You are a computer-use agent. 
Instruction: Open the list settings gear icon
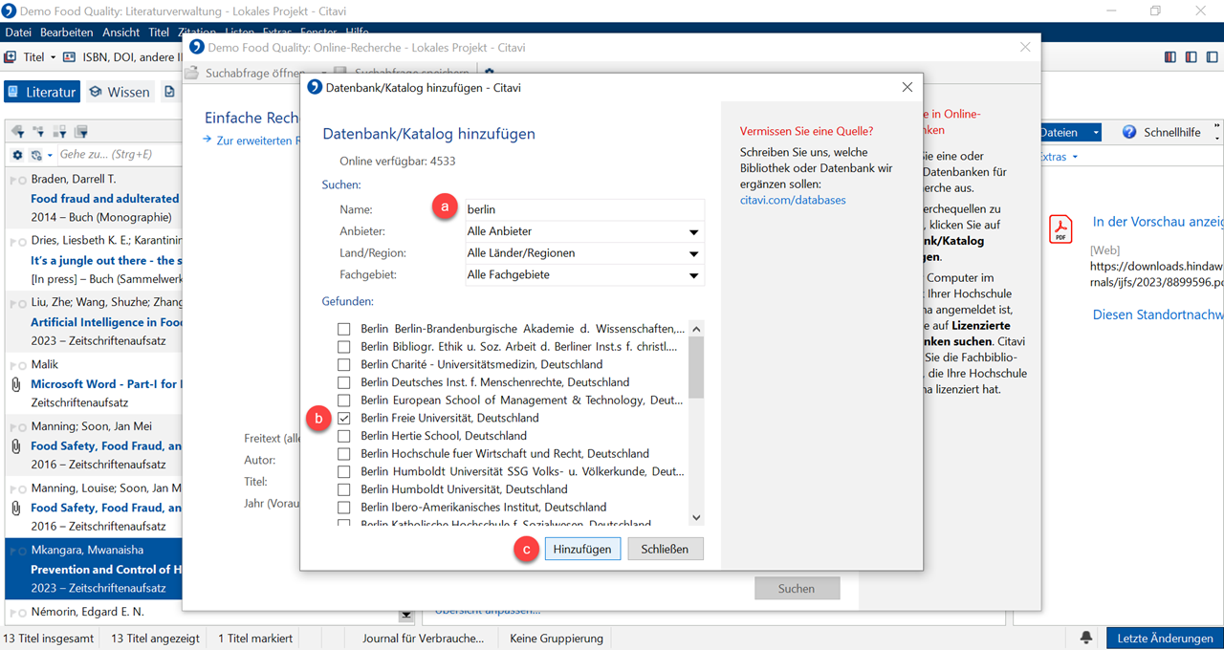click(17, 155)
